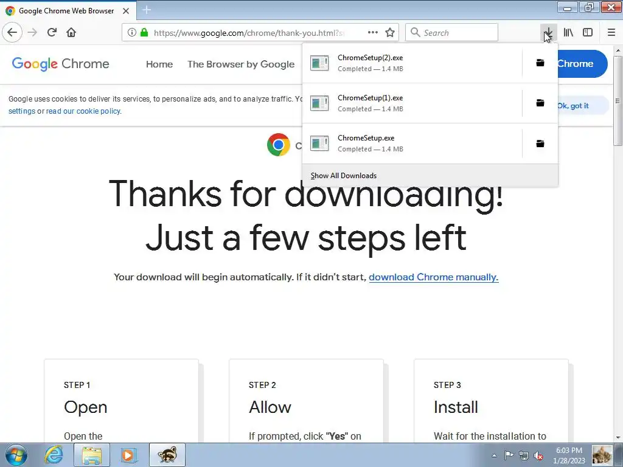Open the Firefox hamburger menu

click(x=611, y=33)
